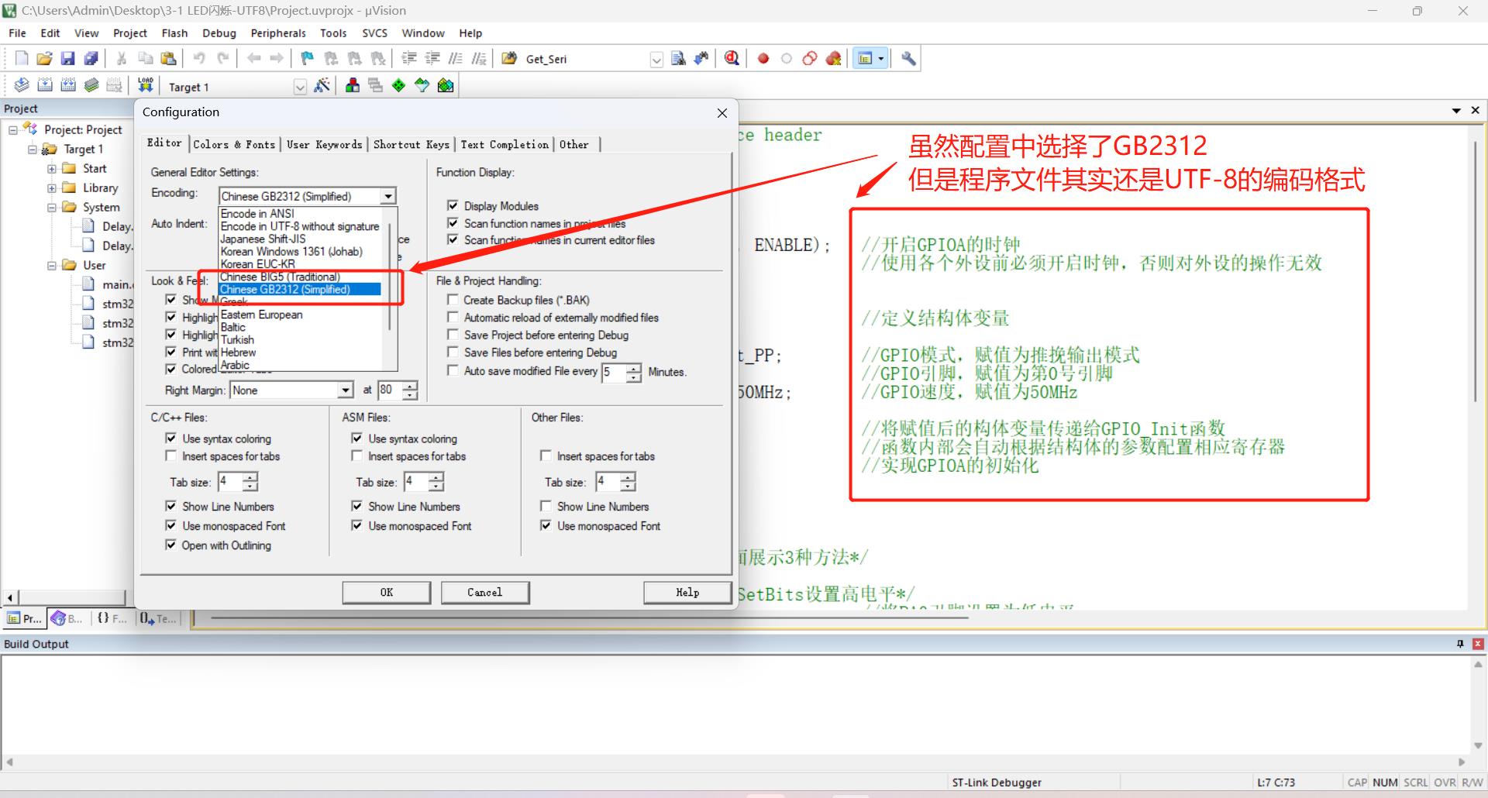
Task: Toggle Display Modules checkbox
Action: tap(453, 205)
